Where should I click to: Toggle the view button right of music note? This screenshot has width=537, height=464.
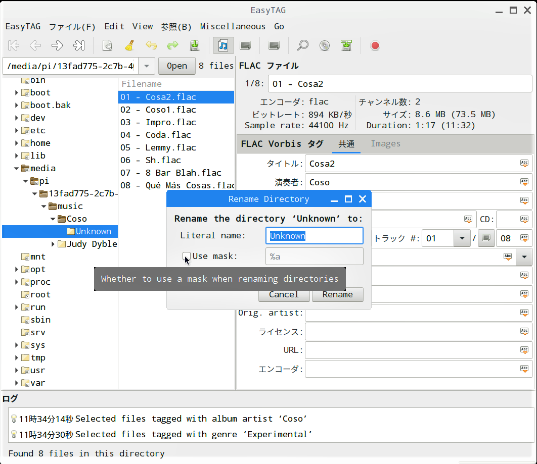(x=245, y=45)
